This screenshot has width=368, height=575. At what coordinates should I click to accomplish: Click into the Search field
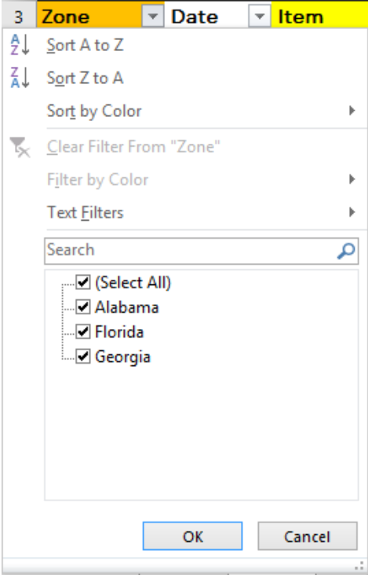[x=202, y=251]
